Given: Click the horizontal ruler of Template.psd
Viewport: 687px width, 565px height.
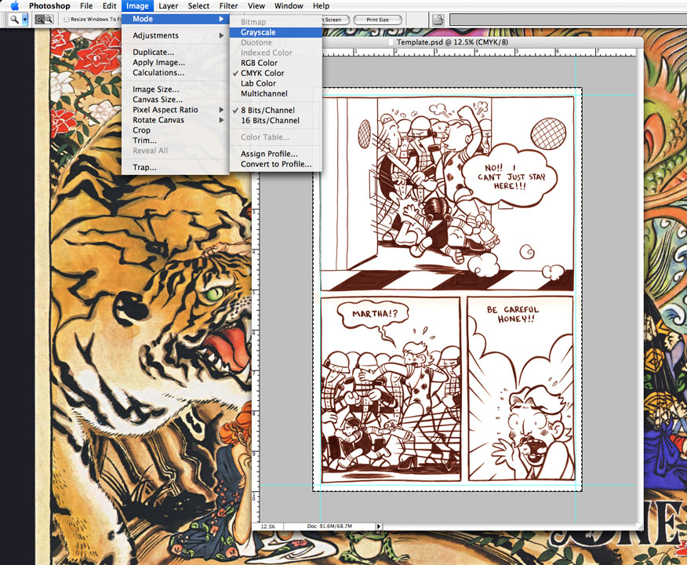Looking at the screenshot, I should point(479,52).
